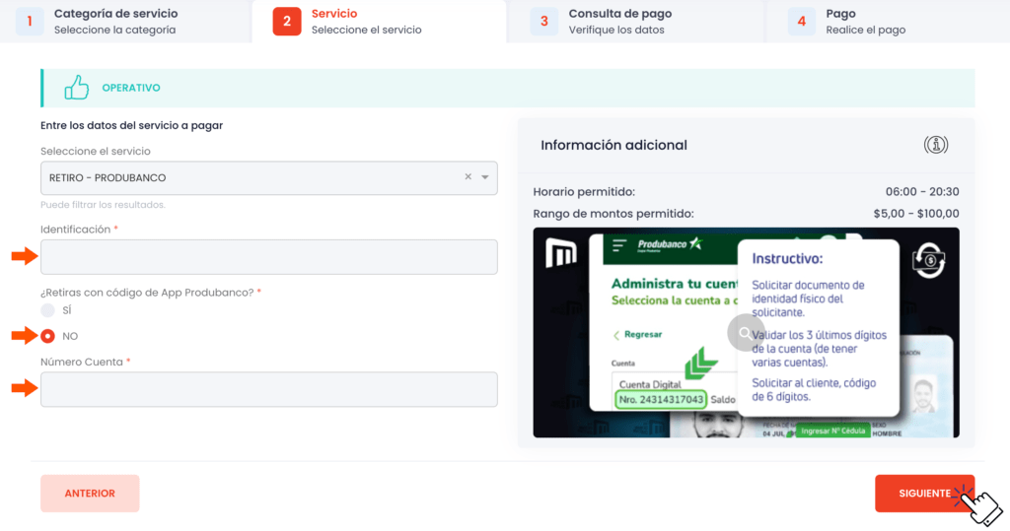Click the Información adicional heading

point(613,146)
